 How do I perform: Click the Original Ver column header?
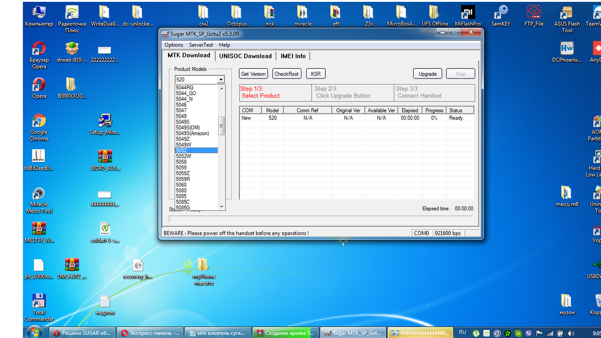tap(348, 110)
